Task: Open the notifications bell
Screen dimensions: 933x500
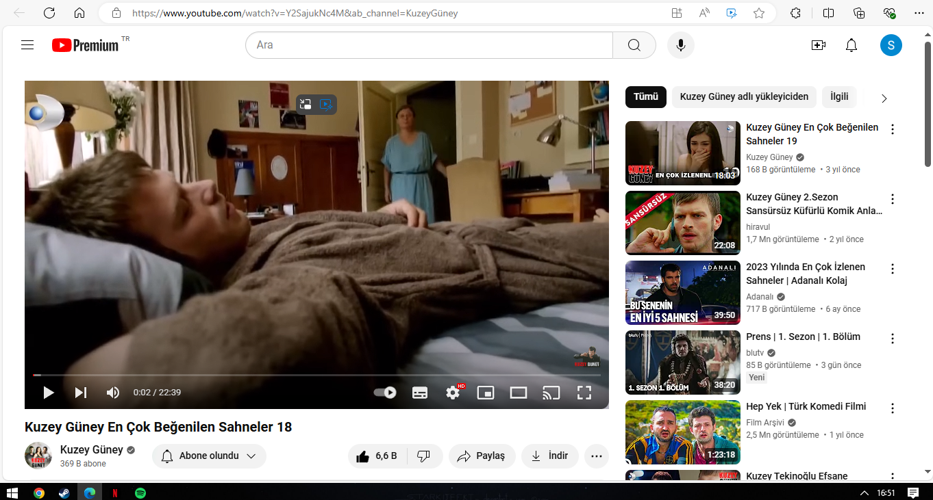Action: coord(851,45)
